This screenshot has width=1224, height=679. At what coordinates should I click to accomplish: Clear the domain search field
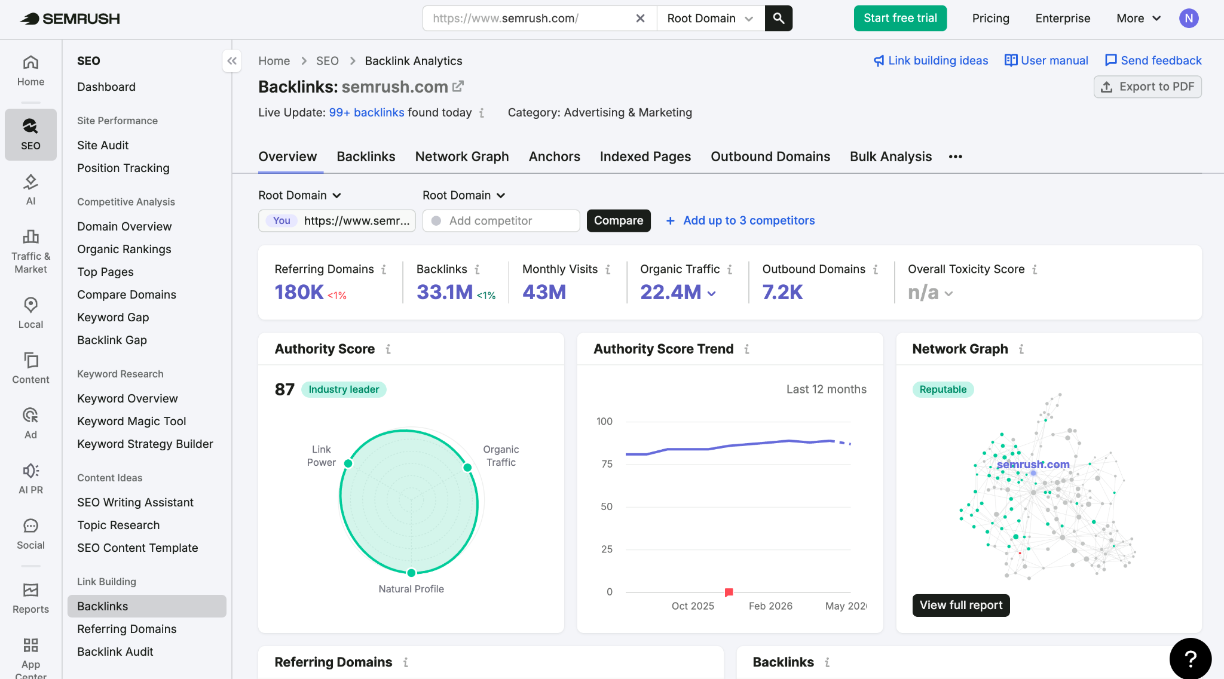(x=640, y=19)
